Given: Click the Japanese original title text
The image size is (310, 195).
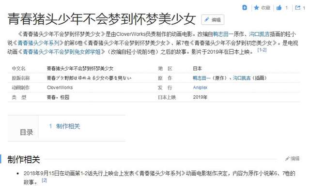Looking at the screenshot, I should point(89,78).
